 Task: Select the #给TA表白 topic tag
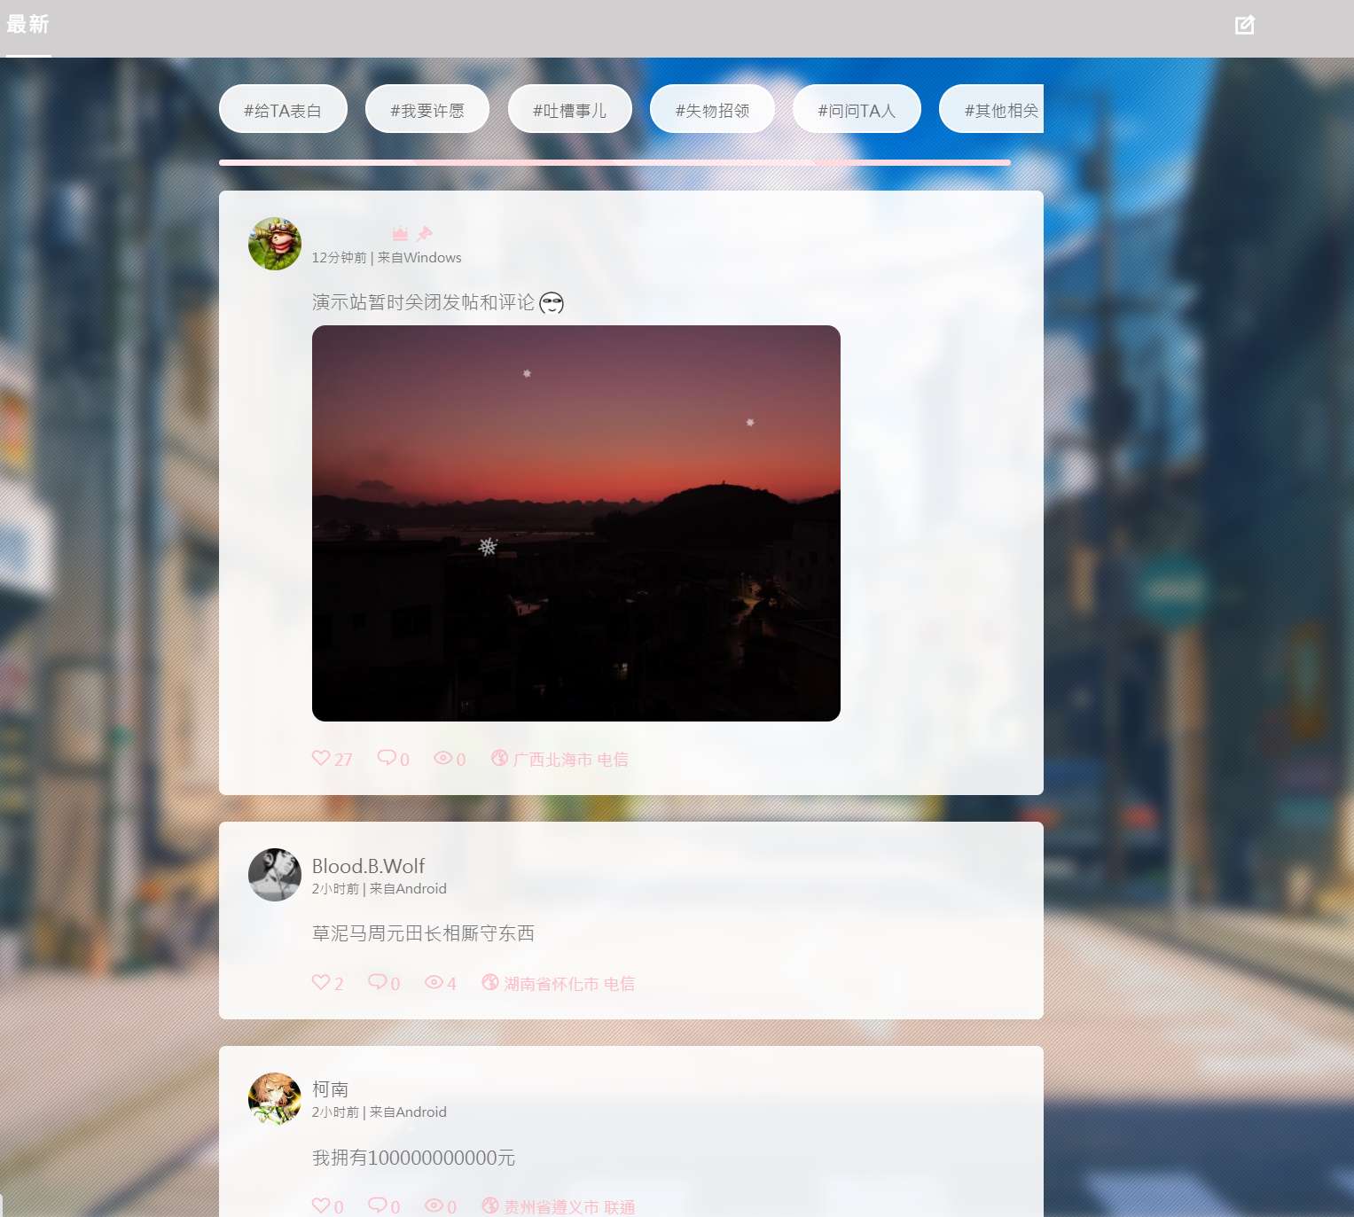pyautogui.click(x=283, y=110)
